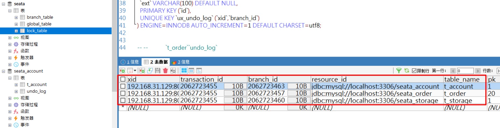
Task: Click the previous page arrow button
Action: pyautogui.click(x=453, y=71)
